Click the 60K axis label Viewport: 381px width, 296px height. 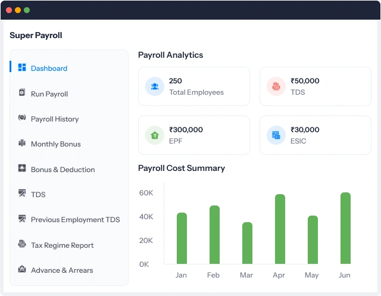tap(146, 193)
